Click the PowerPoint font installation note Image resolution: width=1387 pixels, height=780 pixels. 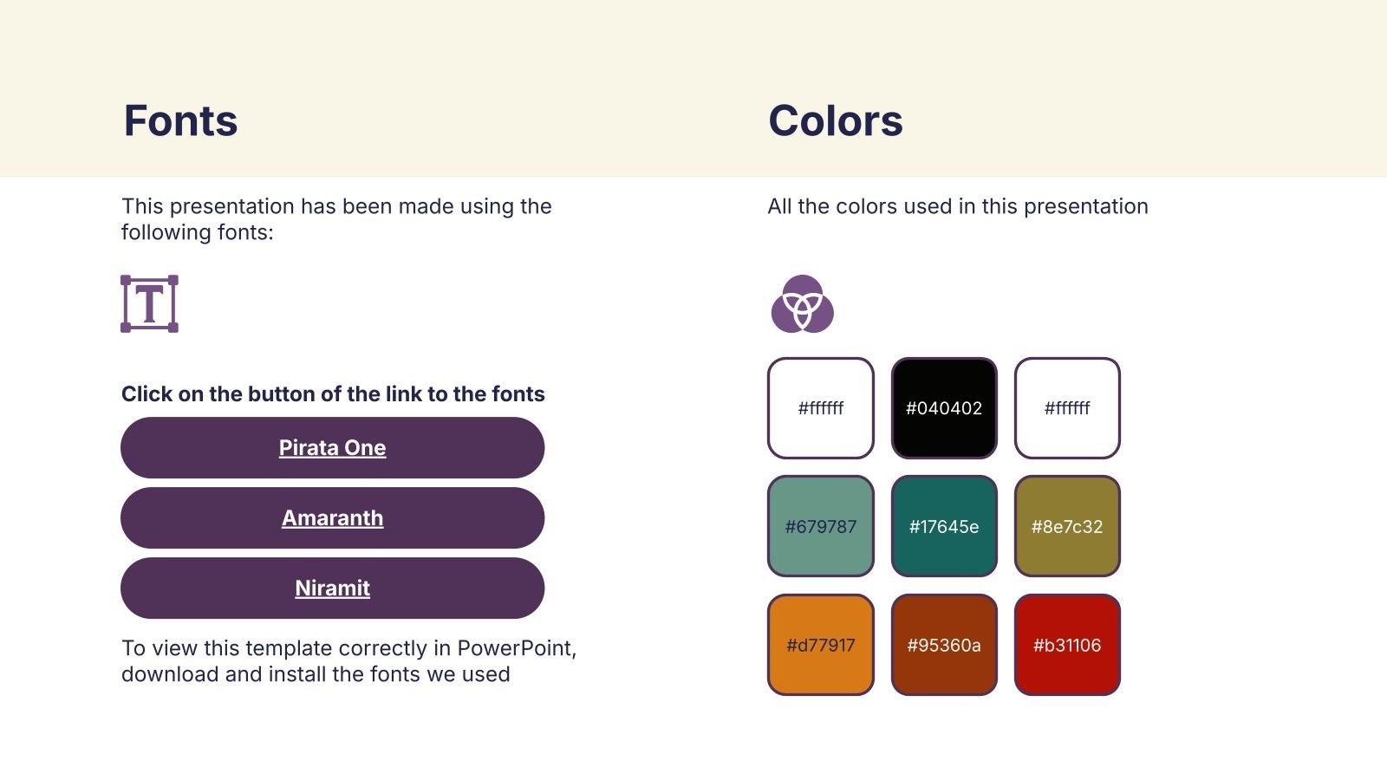[348, 661]
